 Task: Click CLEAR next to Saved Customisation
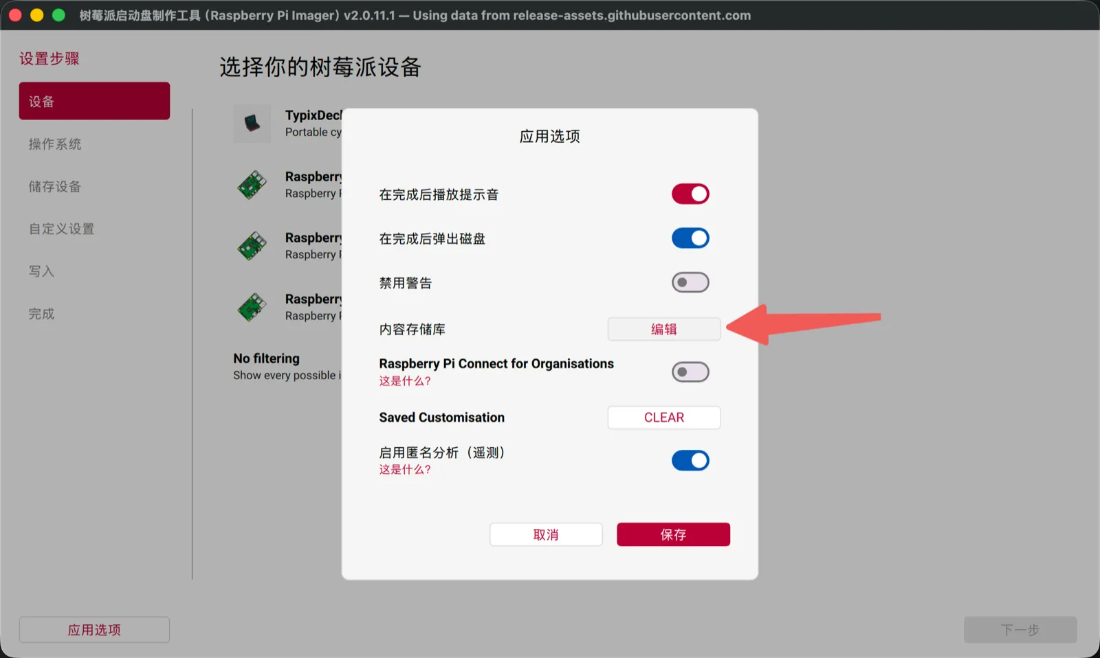(x=664, y=418)
